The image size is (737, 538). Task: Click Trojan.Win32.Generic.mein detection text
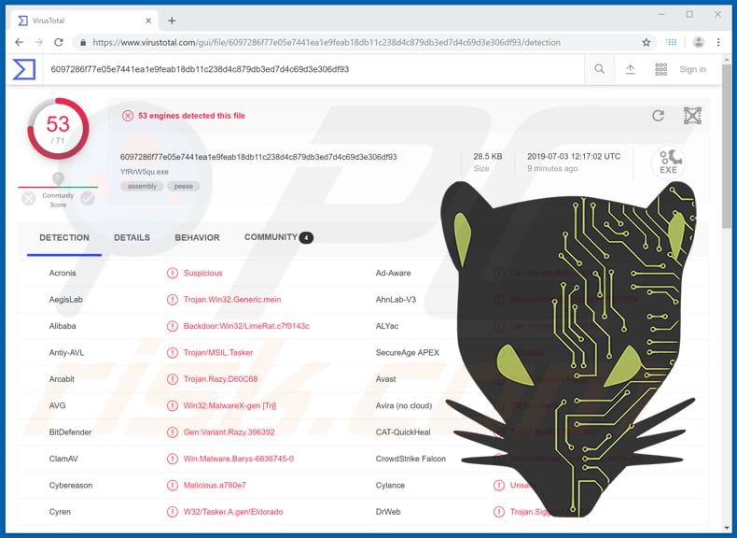(232, 300)
